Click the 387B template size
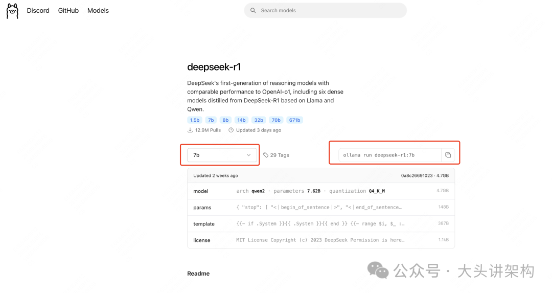The image size is (552, 293). point(443,223)
